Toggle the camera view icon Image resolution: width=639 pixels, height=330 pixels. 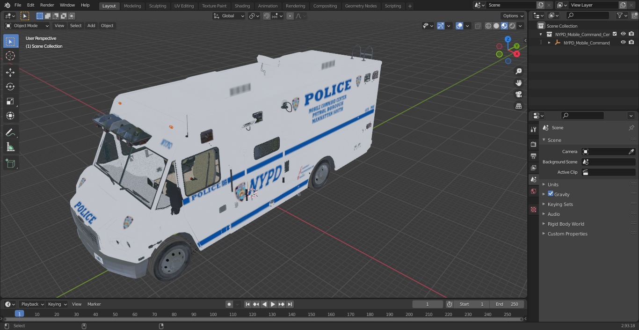(x=518, y=94)
